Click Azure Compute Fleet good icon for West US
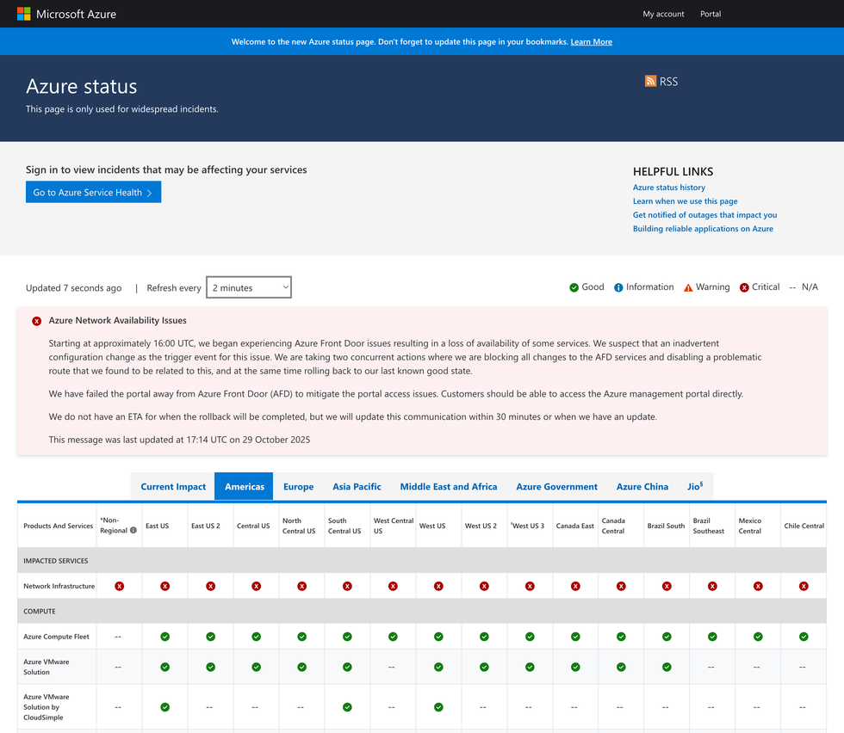This screenshot has height=733, width=844. 438,637
